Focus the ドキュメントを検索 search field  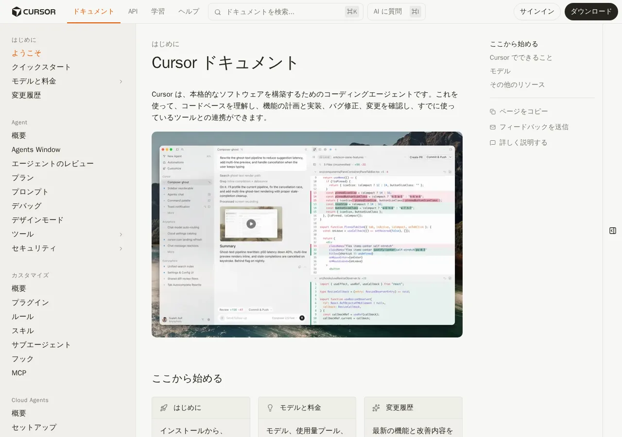(x=286, y=12)
